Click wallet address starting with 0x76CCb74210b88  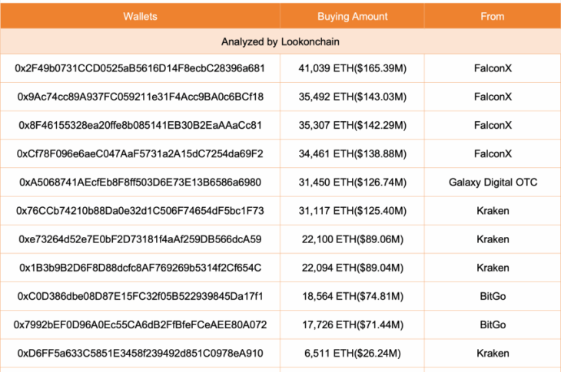pyautogui.click(x=140, y=211)
